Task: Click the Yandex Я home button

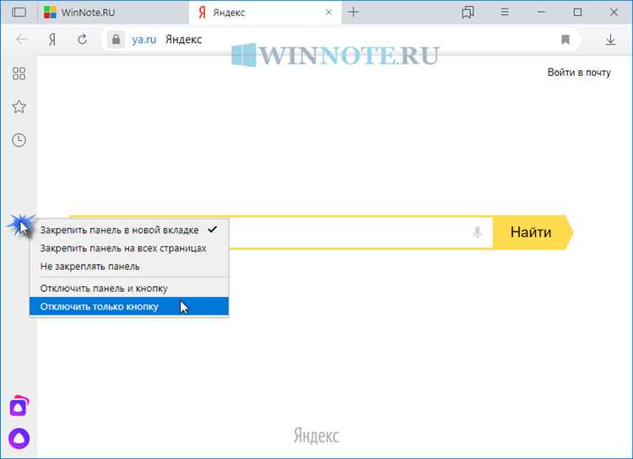Action: [x=52, y=40]
